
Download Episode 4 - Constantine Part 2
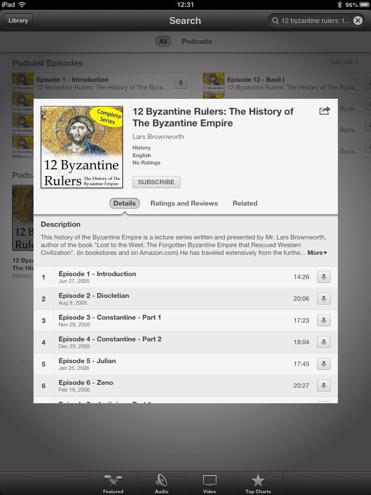coord(323,342)
